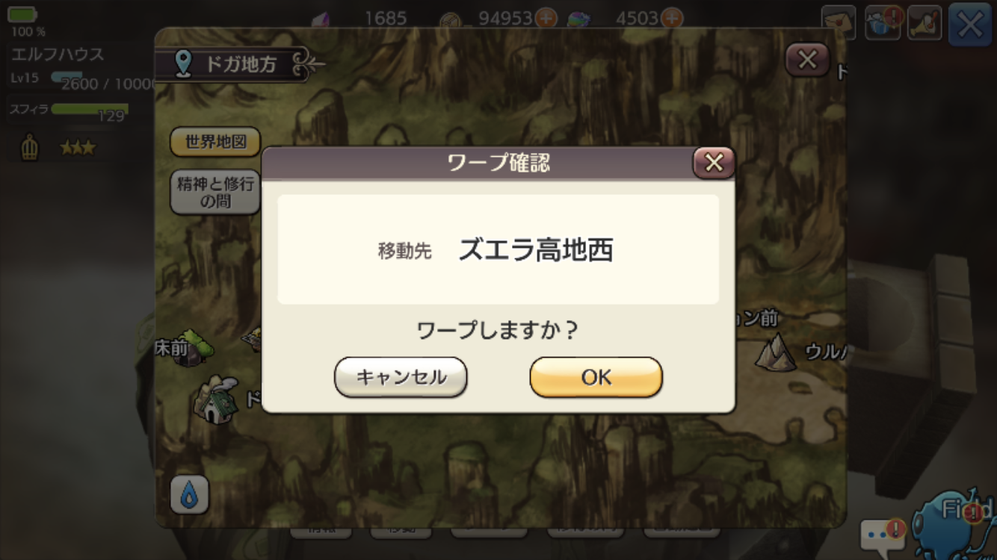Click the キャンセル button
Viewport: 997px width, 560px height.
pyautogui.click(x=401, y=377)
